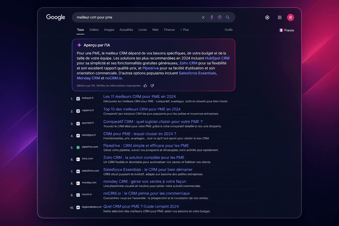
Task: Click the snippet Un CRM flexible et abordable
Action: (x=157, y=162)
